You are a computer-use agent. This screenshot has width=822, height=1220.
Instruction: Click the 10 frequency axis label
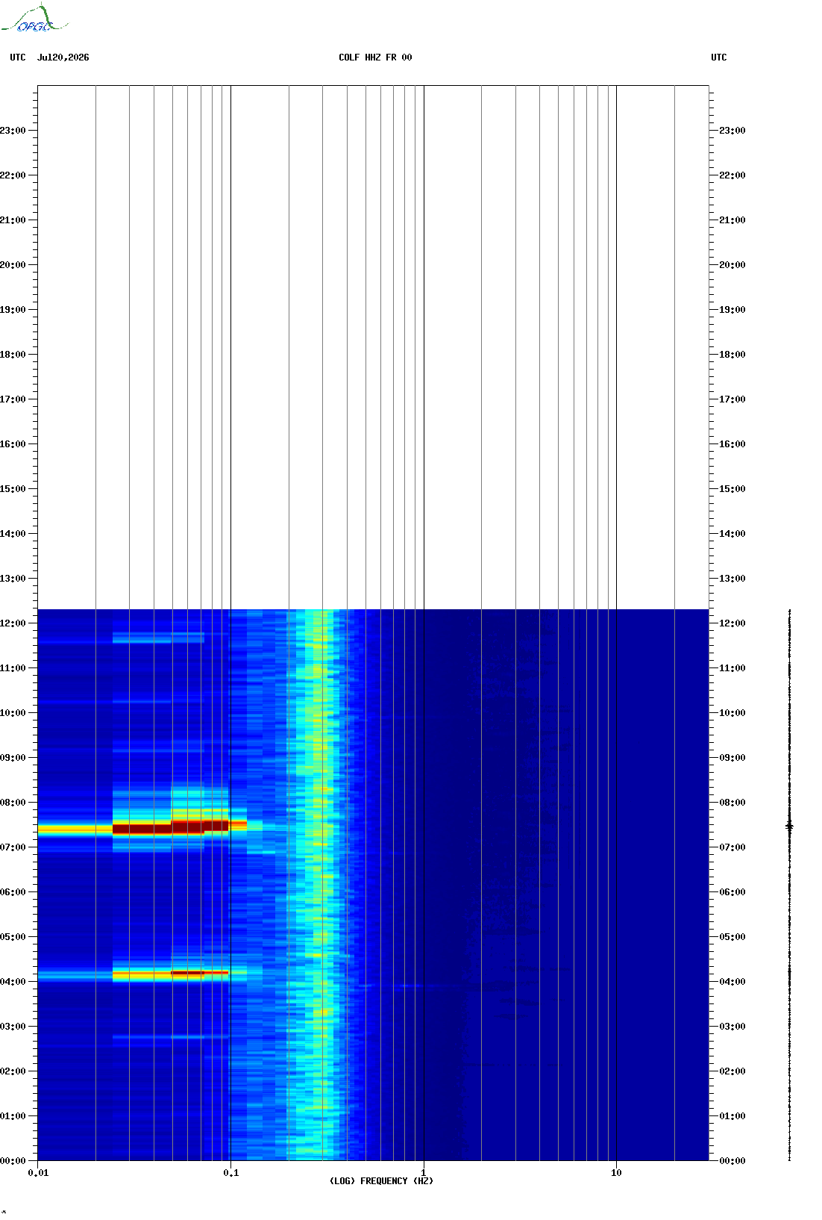(616, 1173)
